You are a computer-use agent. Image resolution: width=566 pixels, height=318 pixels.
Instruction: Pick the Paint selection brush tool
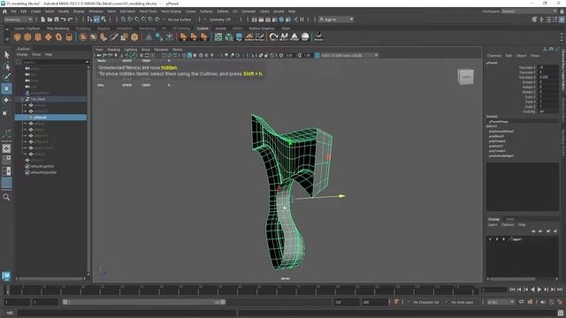point(6,77)
